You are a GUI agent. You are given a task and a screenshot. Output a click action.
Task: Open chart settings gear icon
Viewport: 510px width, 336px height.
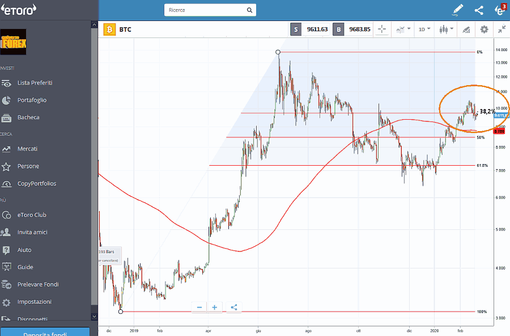pos(484,30)
